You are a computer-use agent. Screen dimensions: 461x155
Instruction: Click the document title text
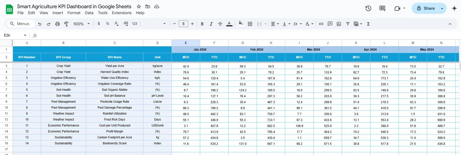[74, 6]
